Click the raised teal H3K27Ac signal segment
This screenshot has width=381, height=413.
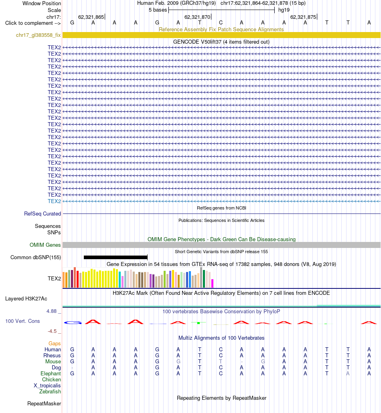[x=349, y=306]
